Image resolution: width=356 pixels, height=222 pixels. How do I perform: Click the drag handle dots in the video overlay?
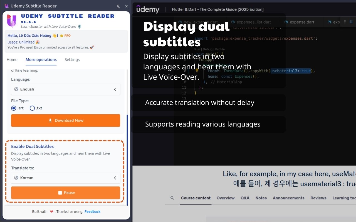[345, 22]
